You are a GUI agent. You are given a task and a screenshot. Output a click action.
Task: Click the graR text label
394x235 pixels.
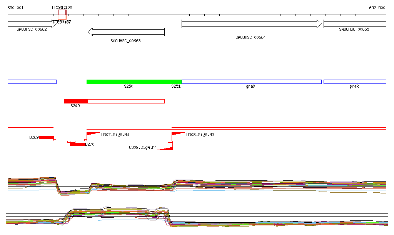coord(354,87)
